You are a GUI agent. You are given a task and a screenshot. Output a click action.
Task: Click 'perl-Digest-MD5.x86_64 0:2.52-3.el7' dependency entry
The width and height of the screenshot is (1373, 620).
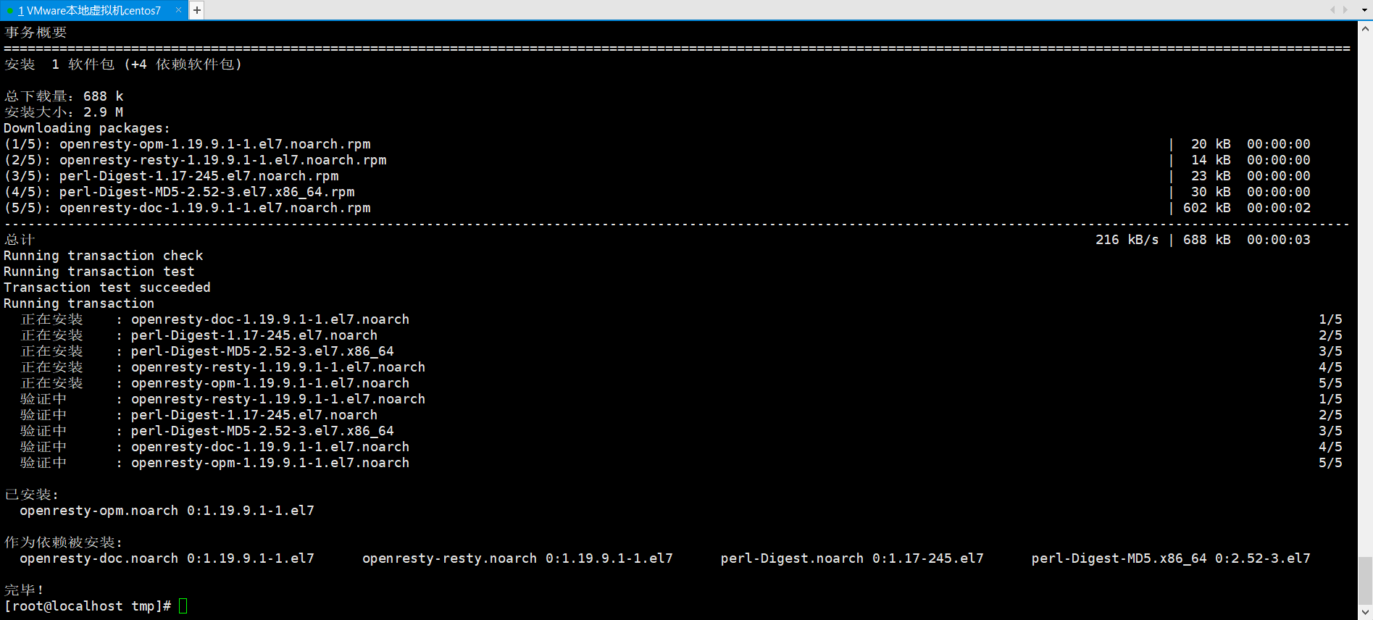[x=1171, y=558]
